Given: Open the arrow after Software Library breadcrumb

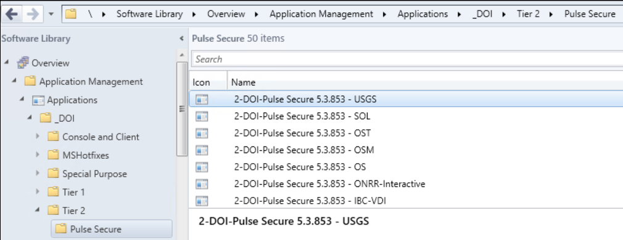Looking at the screenshot, I should [x=194, y=14].
